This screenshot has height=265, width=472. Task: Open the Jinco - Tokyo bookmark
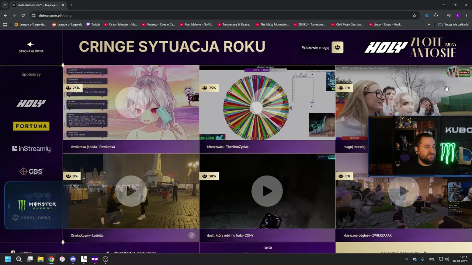[x=385, y=25]
